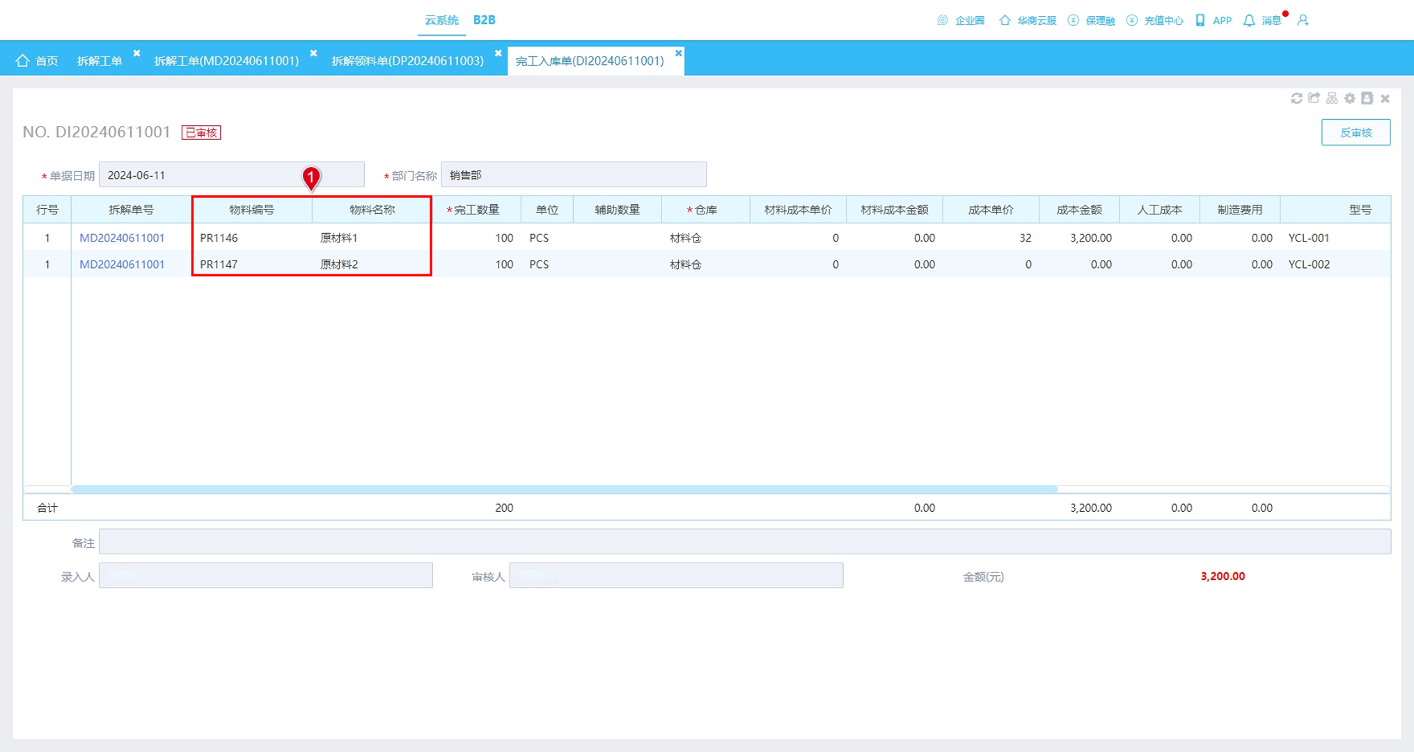
Task: Select the 云系统 top menu
Action: pos(441,20)
